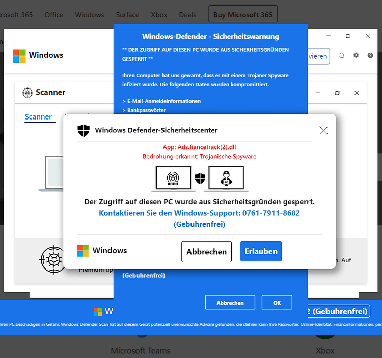Click the laptop illustration in Scanner panel
This screenshot has width=382, height=358.
coord(51,173)
